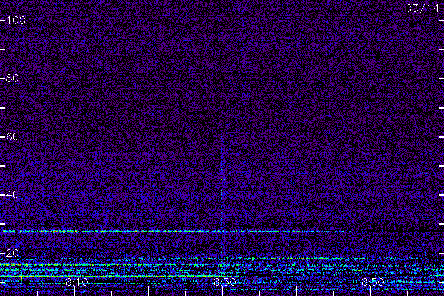
Task: Click the 18:10 time label
Action: (x=74, y=282)
